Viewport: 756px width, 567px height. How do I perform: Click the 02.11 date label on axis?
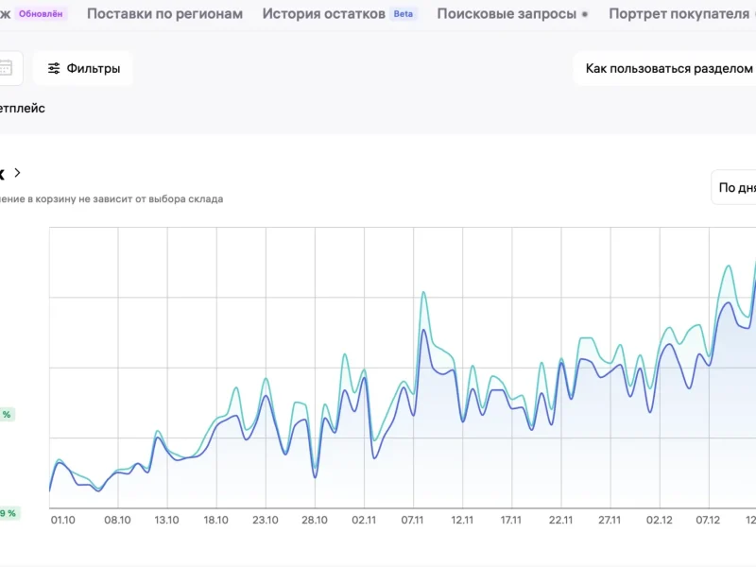(364, 519)
